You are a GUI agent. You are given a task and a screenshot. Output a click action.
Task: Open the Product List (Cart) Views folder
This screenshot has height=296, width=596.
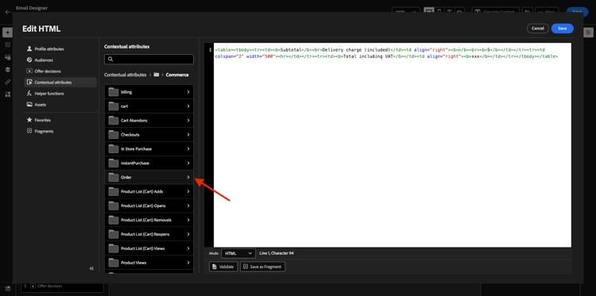(x=149, y=248)
